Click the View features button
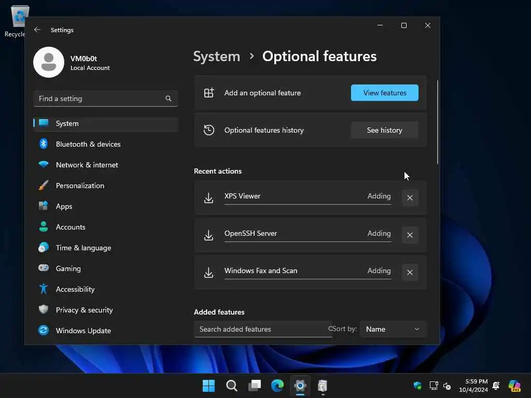Image resolution: width=531 pixels, height=398 pixels. click(385, 93)
